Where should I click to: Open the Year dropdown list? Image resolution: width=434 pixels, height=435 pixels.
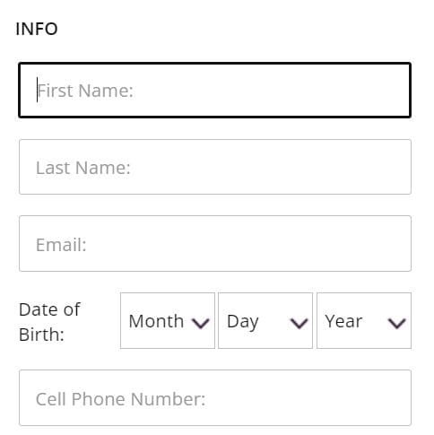pos(364,320)
